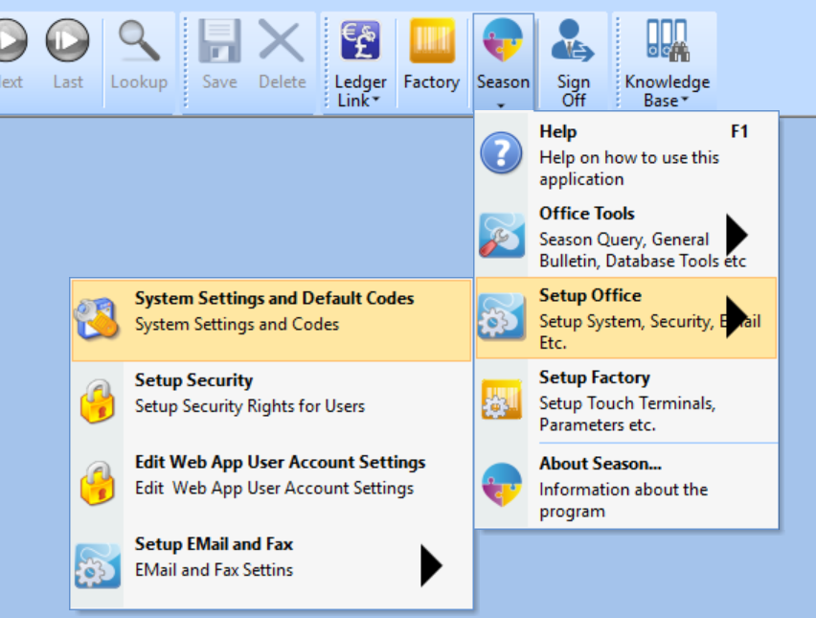The height and width of the screenshot is (618, 816).
Task: Click the Setup Security padlock icon
Action: coord(98,401)
